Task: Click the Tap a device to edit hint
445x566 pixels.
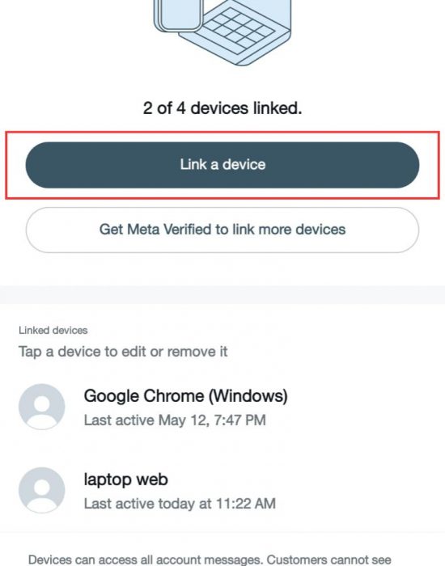Action: [x=123, y=352]
